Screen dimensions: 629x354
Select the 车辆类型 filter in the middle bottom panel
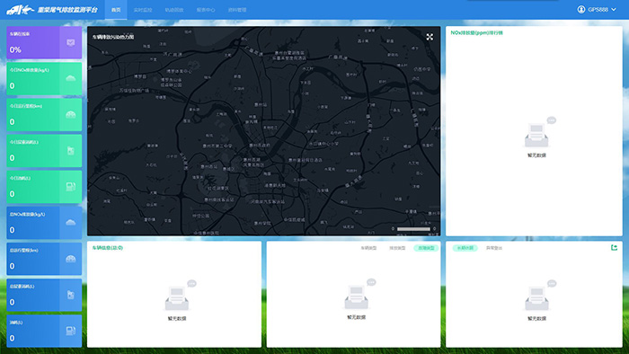(368, 248)
